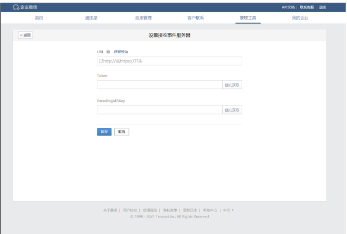Open the 应用管理 tab
Screen dimensions: 347x234
point(143,18)
